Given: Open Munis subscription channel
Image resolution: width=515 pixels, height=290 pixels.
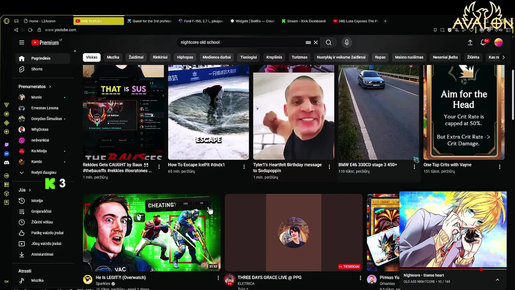Looking at the screenshot, I should [43, 97].
